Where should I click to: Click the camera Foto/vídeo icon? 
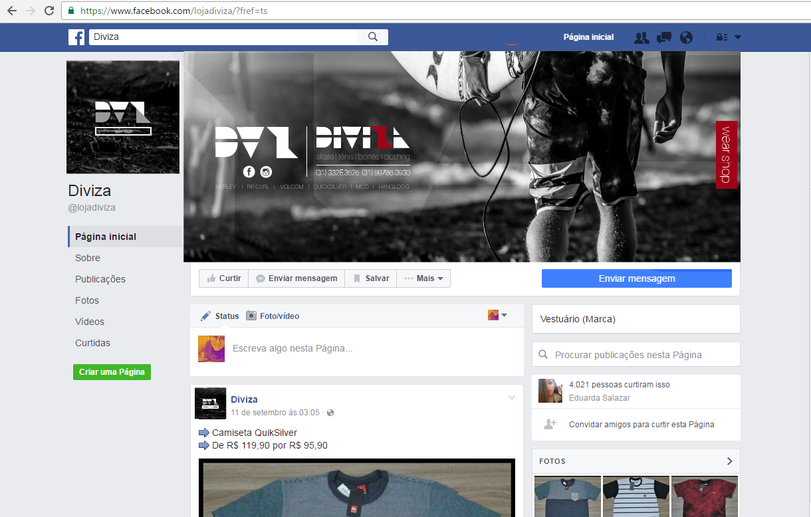pos(251,316)
